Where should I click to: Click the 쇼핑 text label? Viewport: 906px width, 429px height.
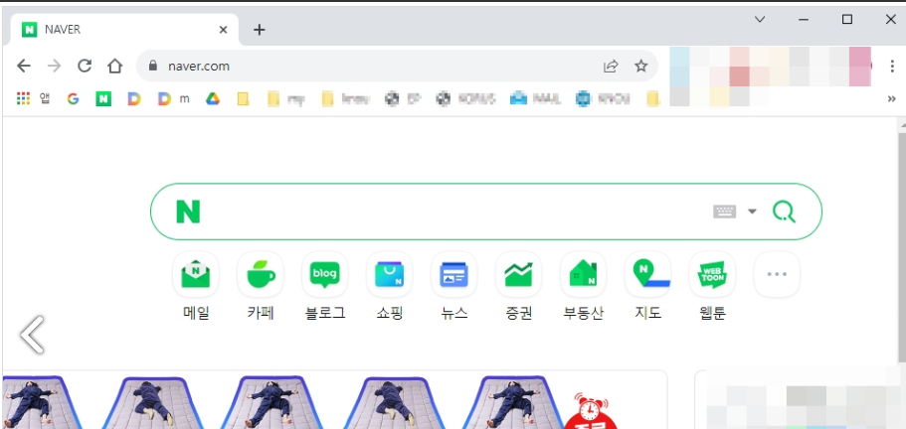click(390, 313)
